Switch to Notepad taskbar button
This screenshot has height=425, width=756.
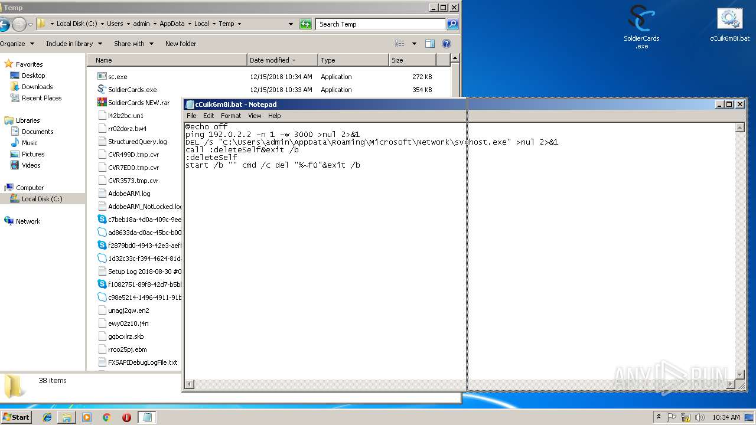point(147,417)
